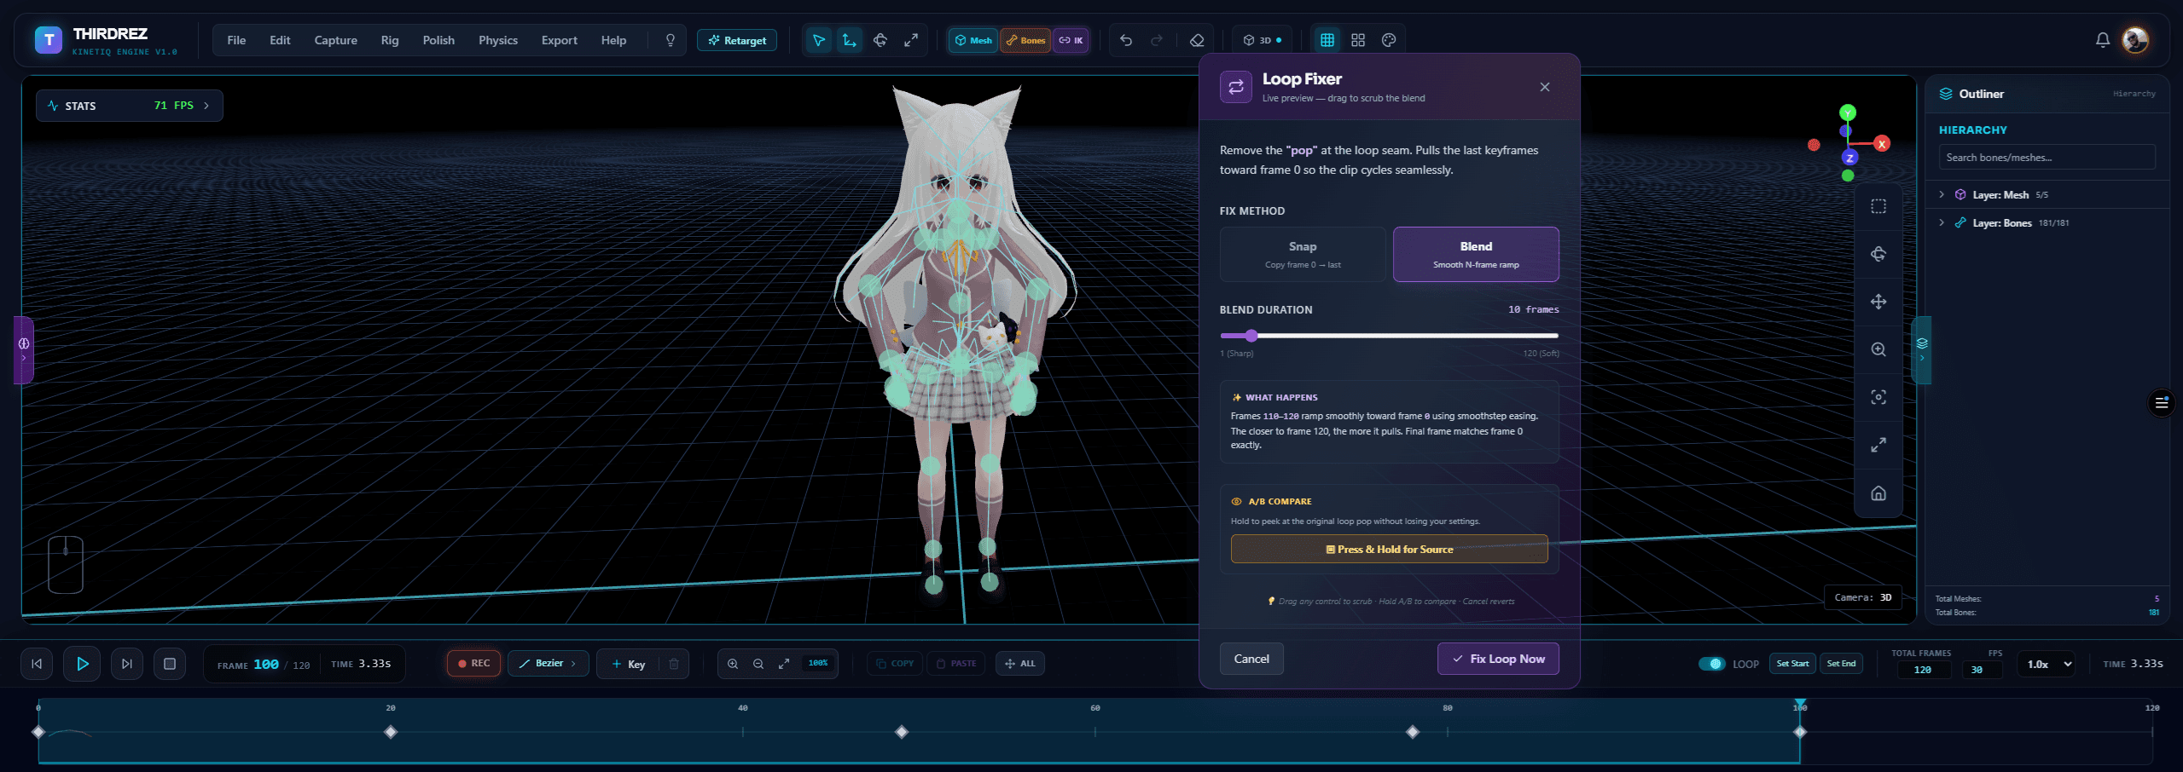Click the Fix Loop Now button

click(x=1498, y=659)
